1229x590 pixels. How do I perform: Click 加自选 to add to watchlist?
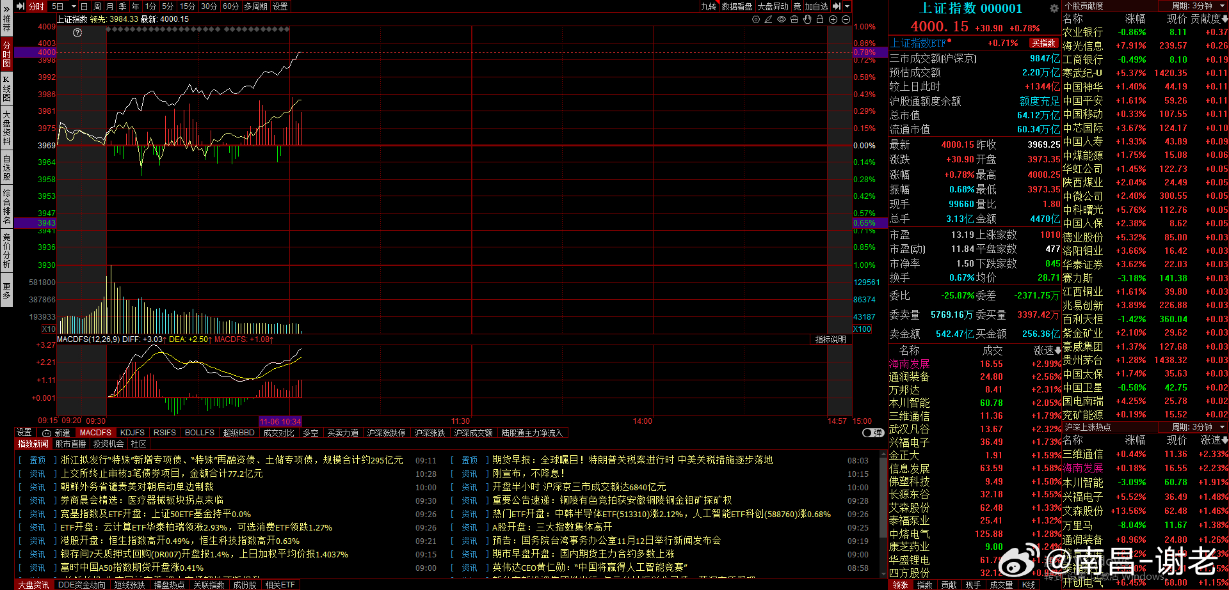(x=816, y=6)
